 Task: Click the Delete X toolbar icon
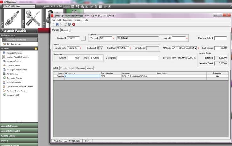tap(61, 24)
